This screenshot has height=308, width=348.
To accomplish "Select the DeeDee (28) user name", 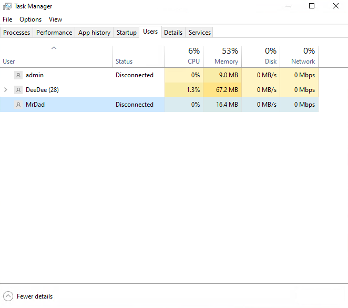I will tap(42, 90).
